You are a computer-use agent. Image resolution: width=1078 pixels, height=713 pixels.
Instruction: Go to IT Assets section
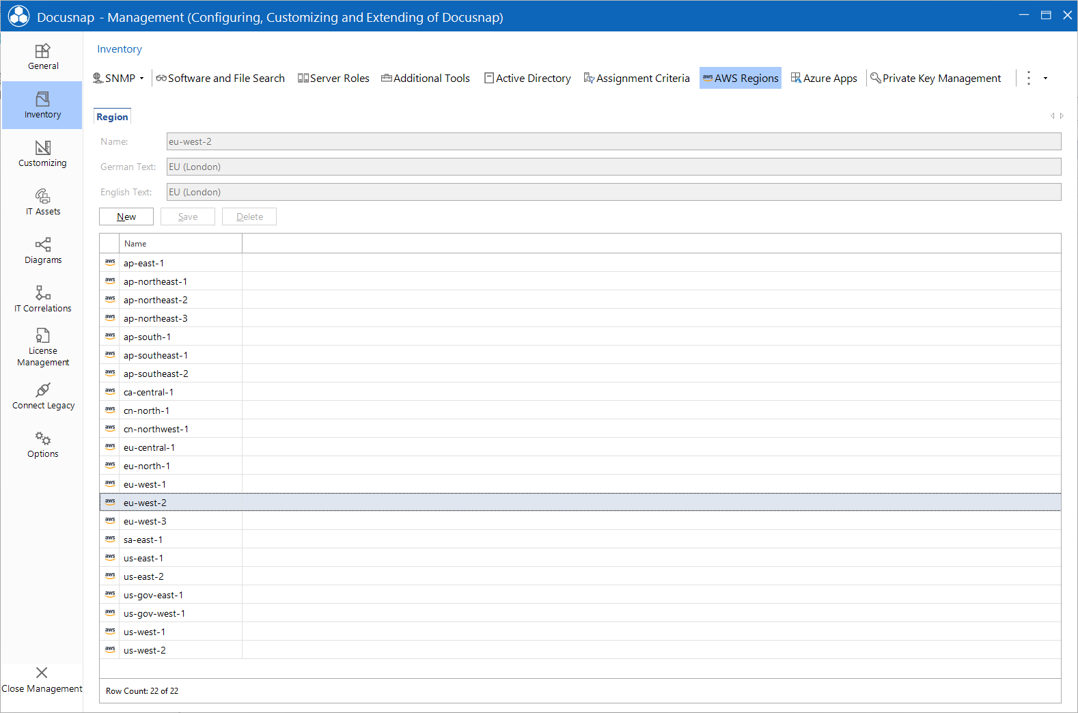click(x=42, y=202)
